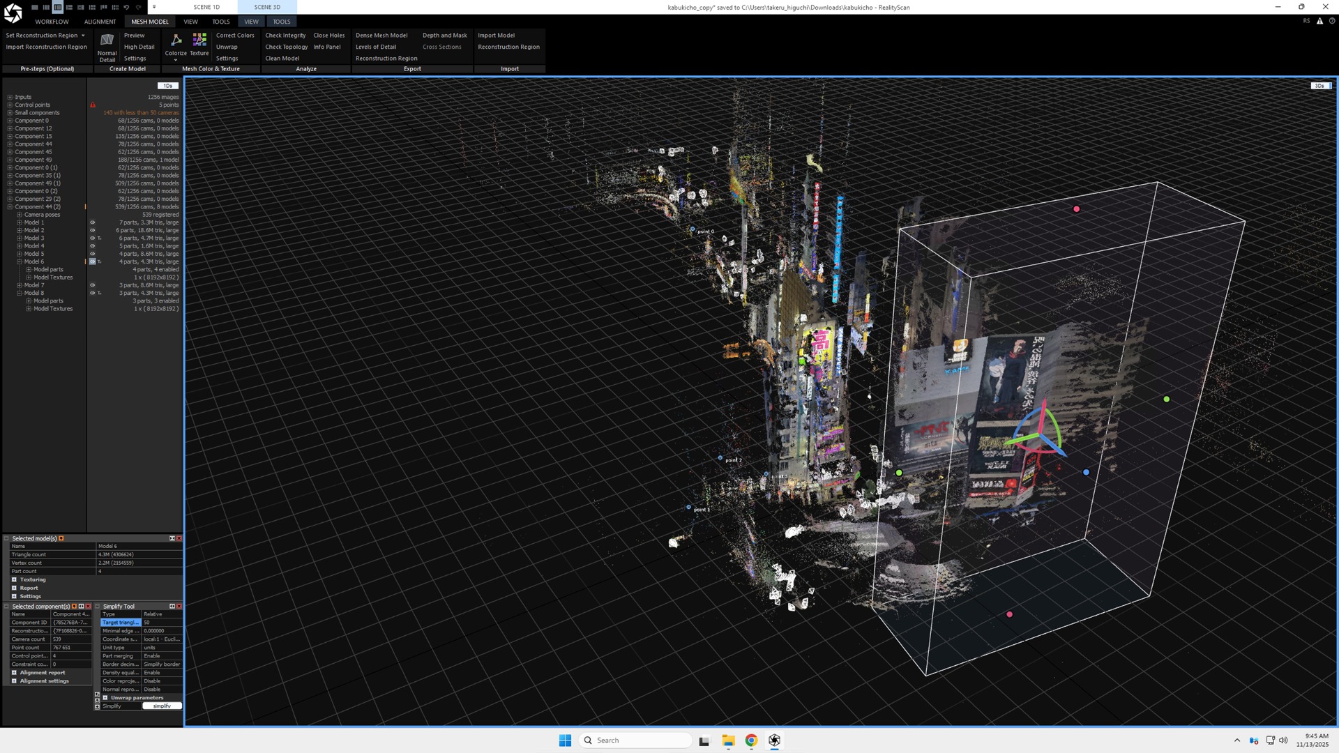Viewport: 1339px width, 753px height.
Task: Click the red Control points warning icon
Action: point(93,105)
